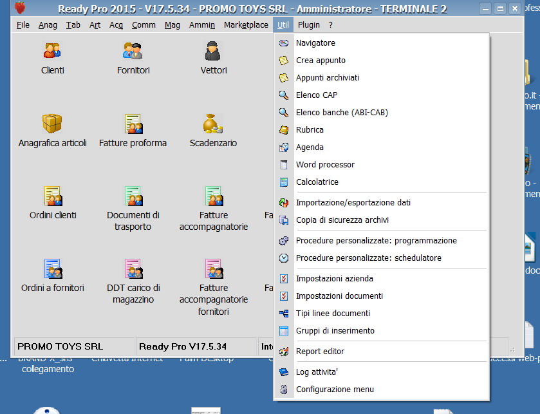Image resolution: width=540 pixels, height=414 pixels.
Task: Open Documenti di trasporto icon
Action: tap(133, 196)
